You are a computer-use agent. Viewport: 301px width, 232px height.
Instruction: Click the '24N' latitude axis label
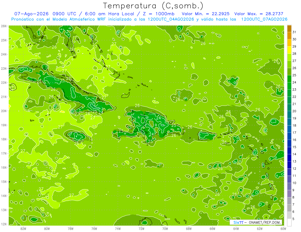pyautogui.click(x=4, y=54)
